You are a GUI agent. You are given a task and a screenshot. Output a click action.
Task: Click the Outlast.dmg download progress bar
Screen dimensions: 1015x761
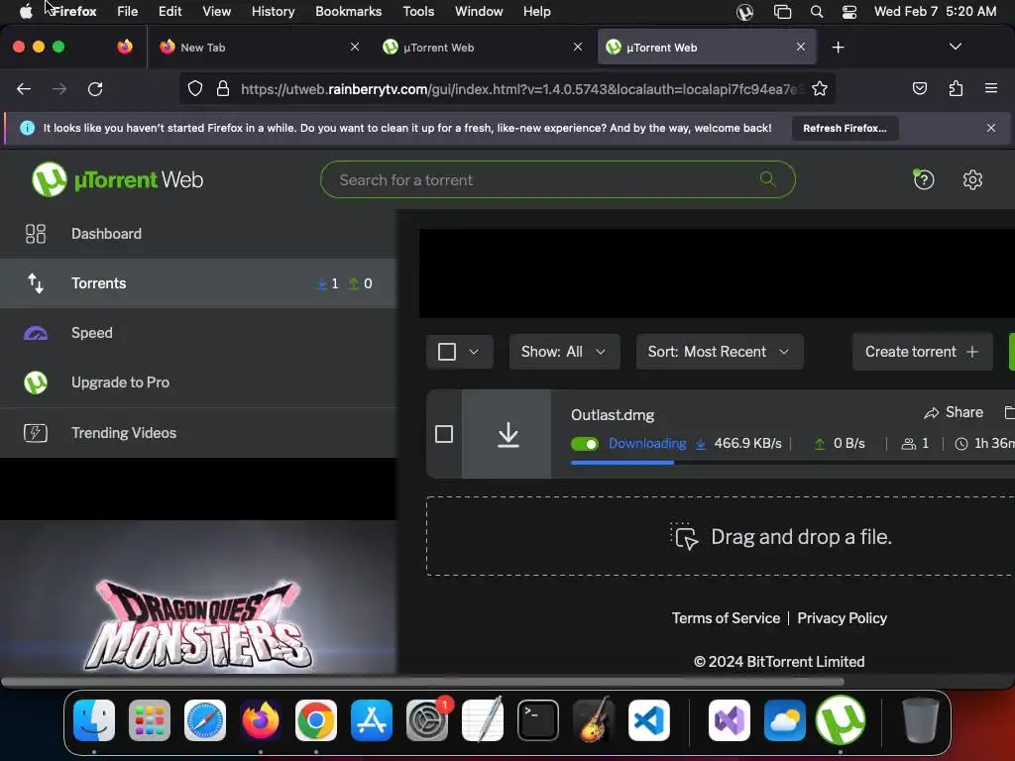click(792, 463)
